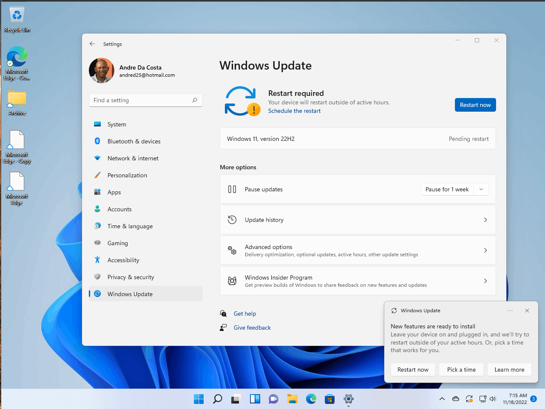Open Widgets from taskbar
The image size is (545, 409).
click(x=255, y=399)
